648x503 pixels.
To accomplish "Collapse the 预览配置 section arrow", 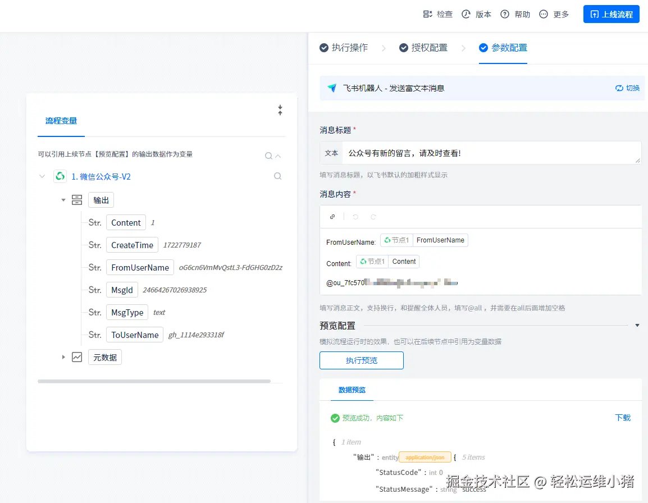I will pyautogui.click(x=637, y=325).
